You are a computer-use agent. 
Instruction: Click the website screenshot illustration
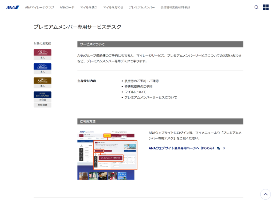[x=107, y=155]
